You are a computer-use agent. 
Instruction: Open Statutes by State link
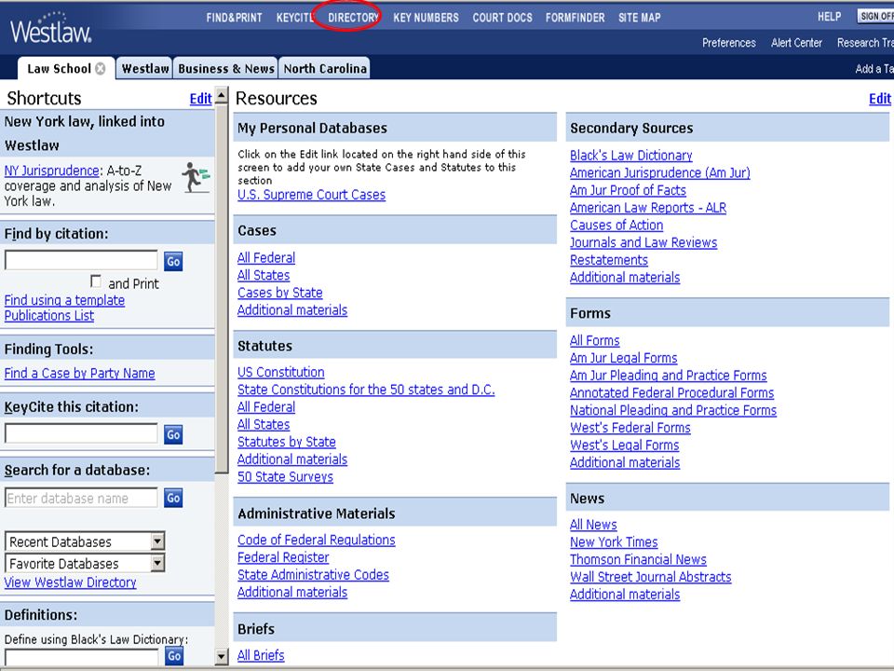[x=286, y=442]
